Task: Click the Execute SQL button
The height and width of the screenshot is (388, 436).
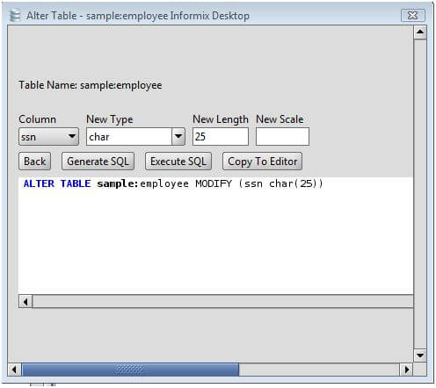Action: coord(178,162)
